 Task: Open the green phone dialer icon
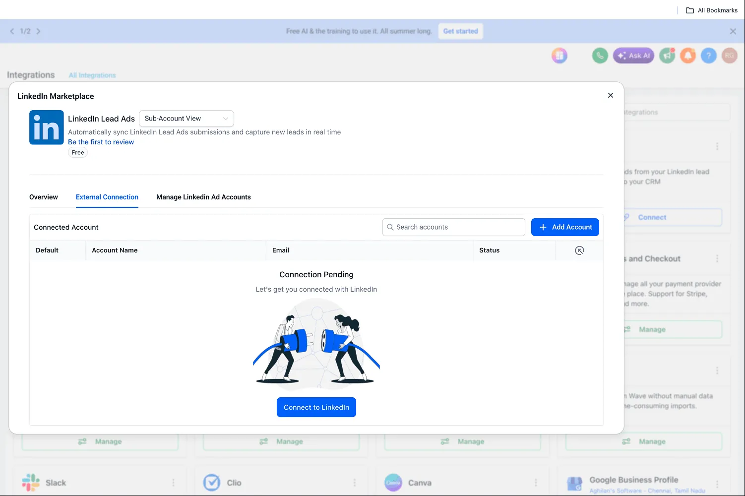pos(600,56)
